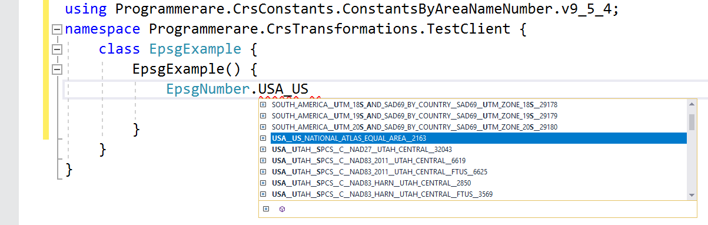
Task: Click the constant icon beside NAD83_2011__UTAH_CENTRAL__6619
Action: pyautogui.click(x=264, y=161)
